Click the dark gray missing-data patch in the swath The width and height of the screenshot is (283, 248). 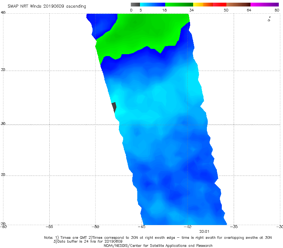(114, 107)
